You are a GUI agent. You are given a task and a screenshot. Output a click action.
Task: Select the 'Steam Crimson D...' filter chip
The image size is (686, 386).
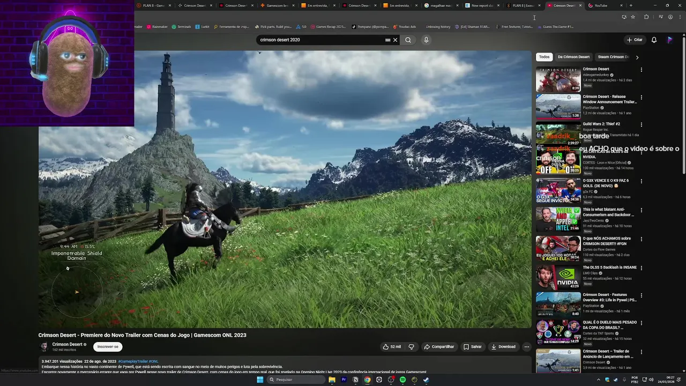pyautogui.click(x=613, y=57)
